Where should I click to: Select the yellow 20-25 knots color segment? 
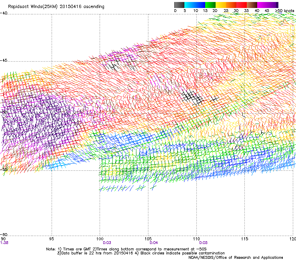pos(221,5)
